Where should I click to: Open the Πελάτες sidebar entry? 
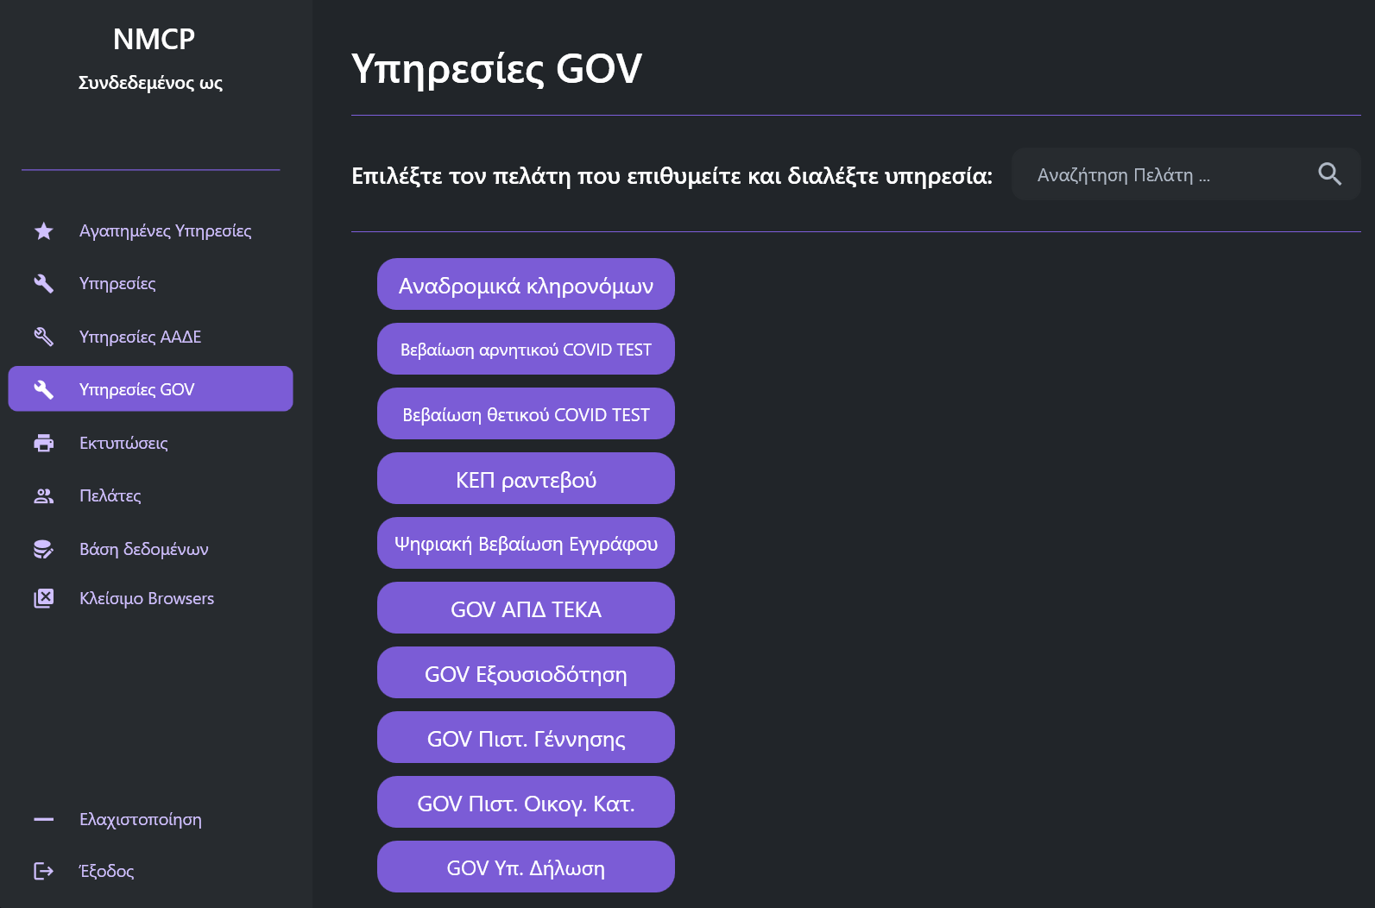pyautogui.click(x=110, y=496)
